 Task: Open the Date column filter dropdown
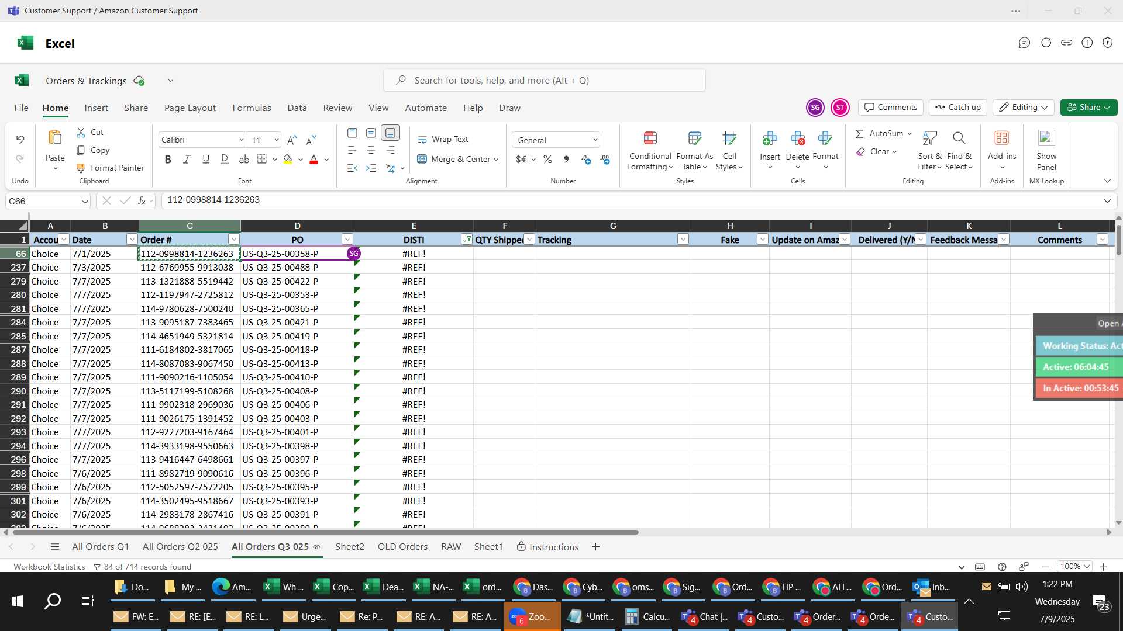click(x=132, y=239)
